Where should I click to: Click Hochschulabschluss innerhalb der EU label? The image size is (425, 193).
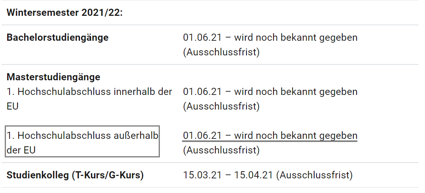tap(89, 99)
